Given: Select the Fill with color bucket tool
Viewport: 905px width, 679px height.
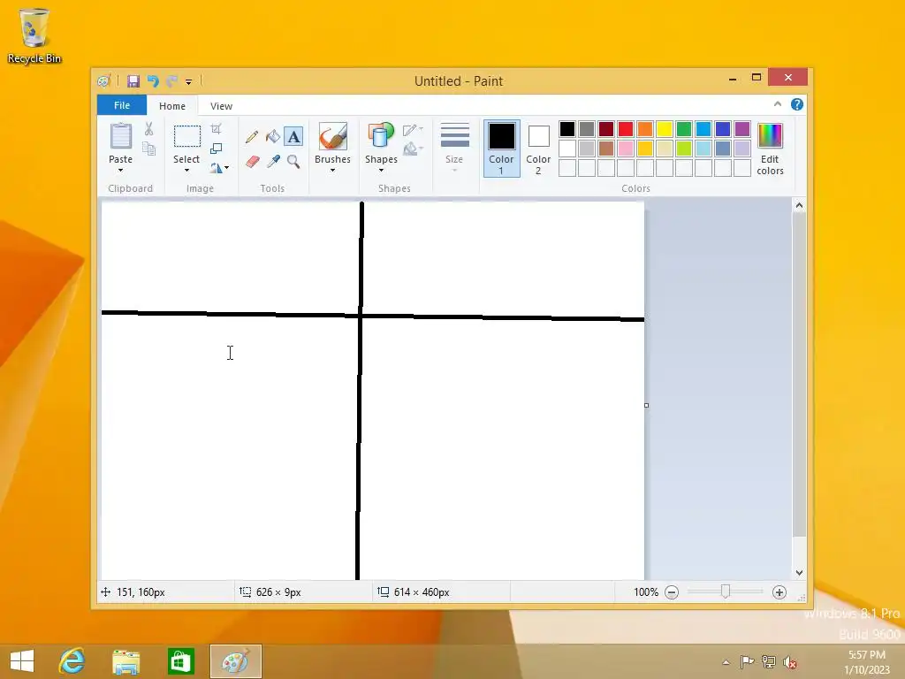Looking at the screenshot, I should 272,137.
